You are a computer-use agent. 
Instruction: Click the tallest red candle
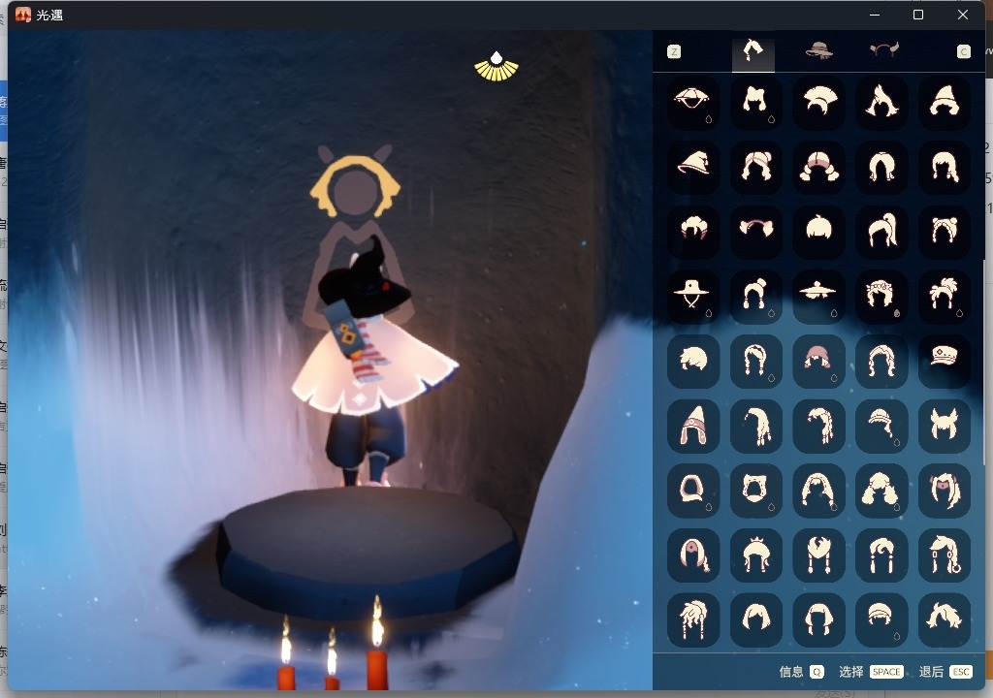tap(377, 643)
